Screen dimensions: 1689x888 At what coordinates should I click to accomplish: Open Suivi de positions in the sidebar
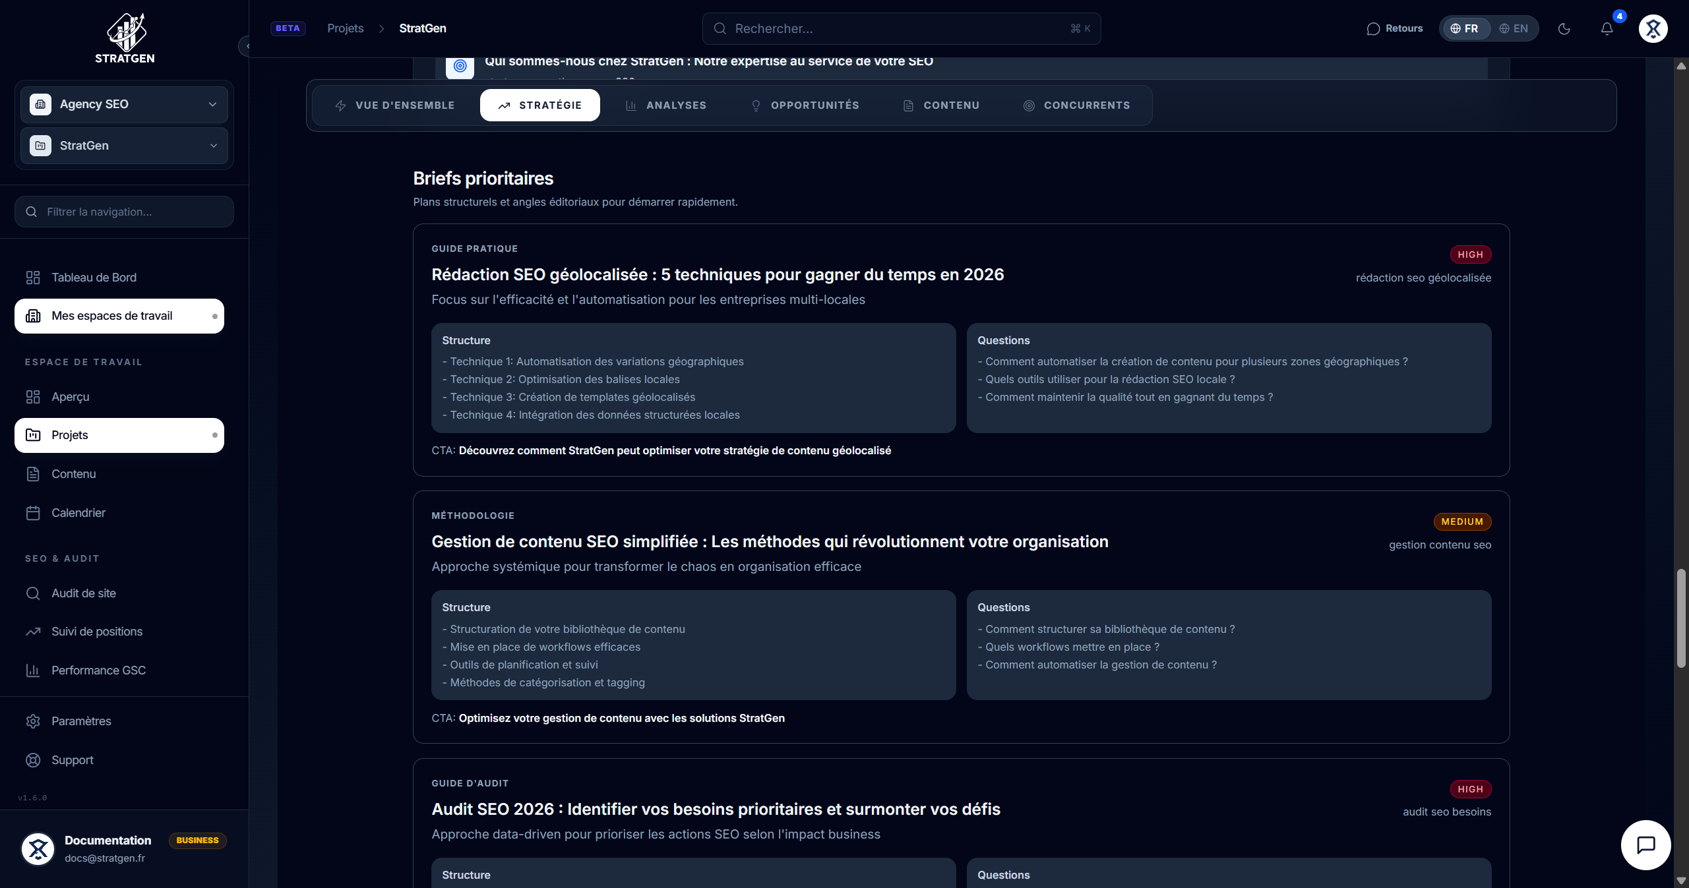tap(97, 632)
